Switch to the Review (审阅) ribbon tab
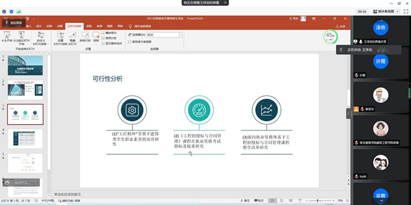Viewport: 411px width, 205px height. click(100, 26)
